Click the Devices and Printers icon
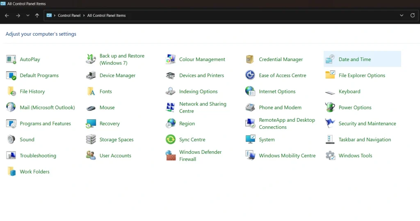Screen dimensions: 420x221 click(x=170, y=75)
